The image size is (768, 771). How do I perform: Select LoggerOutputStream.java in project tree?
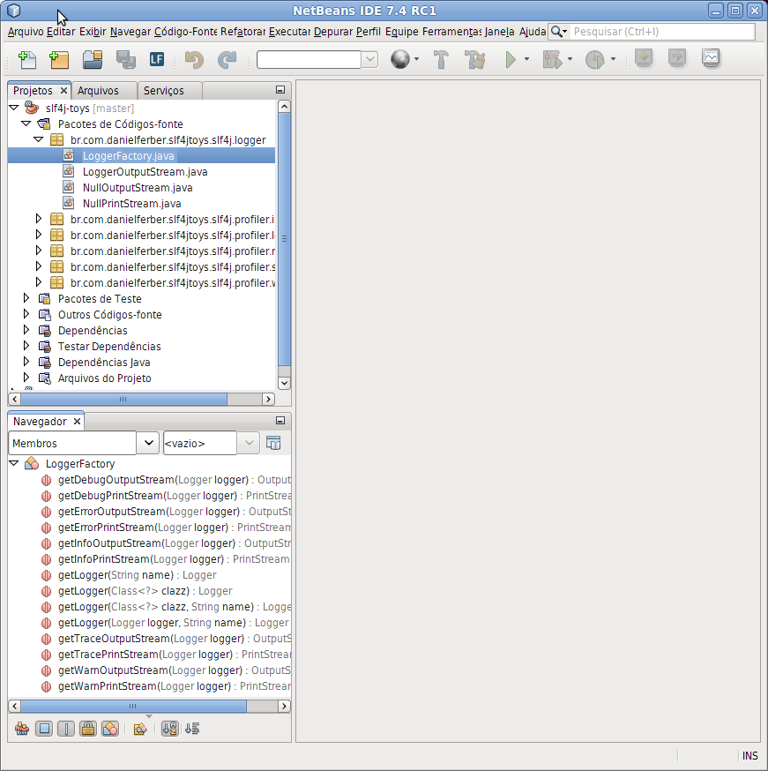(145, 172)
